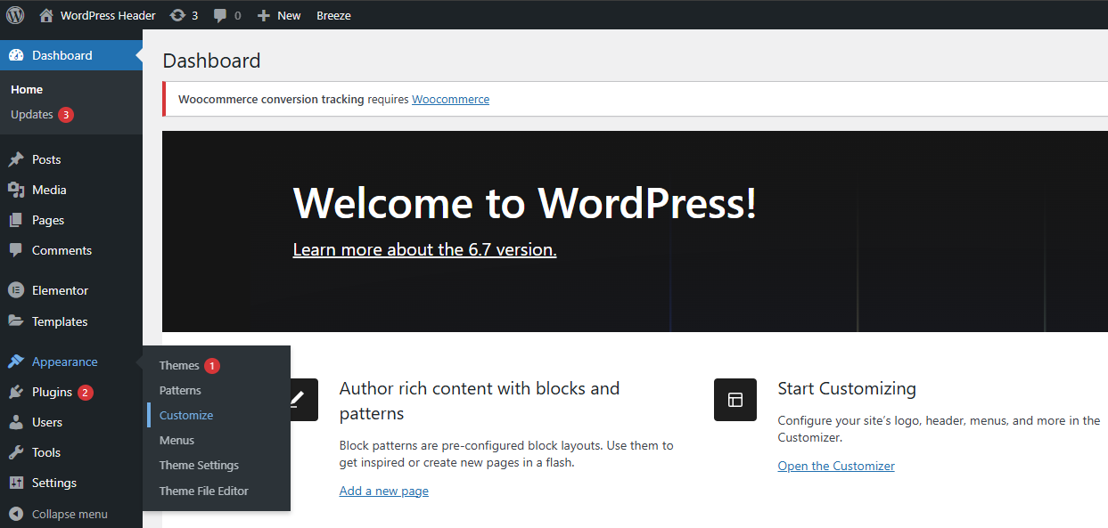Open the Settings menu label
The height and width of the screenshot is (528, 1108).
click(x=54, y=483)
